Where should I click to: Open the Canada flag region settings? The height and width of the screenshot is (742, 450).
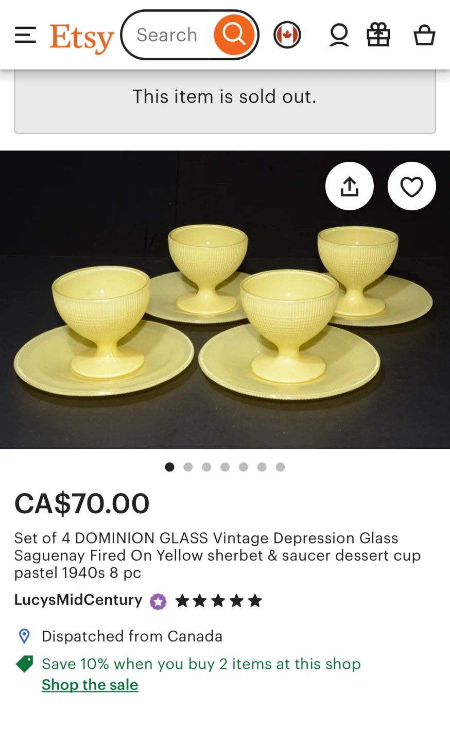click(287, 35)
